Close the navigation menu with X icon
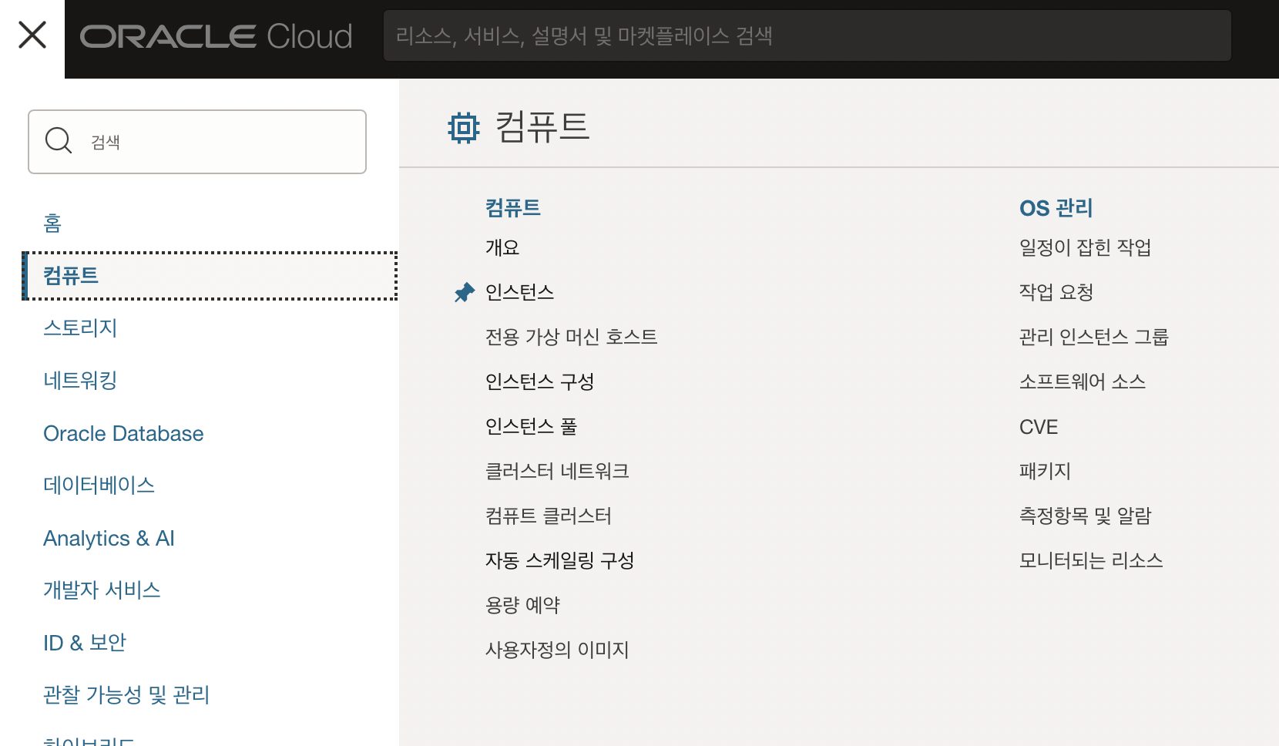The width and height of the screenshot is (1279, 746). (32, 35)
